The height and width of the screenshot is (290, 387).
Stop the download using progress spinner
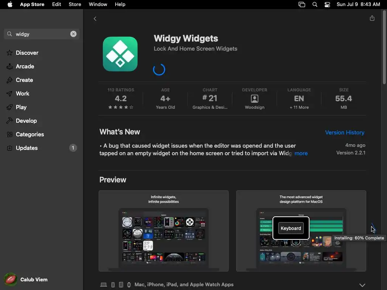click(x=159, y=69)
